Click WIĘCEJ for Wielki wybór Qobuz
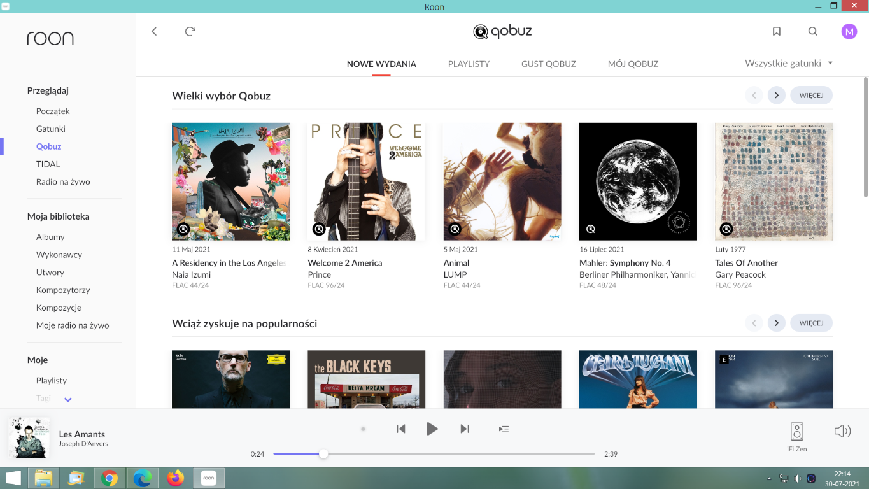This screenshot has height=489, width=869. pos(811,96)
